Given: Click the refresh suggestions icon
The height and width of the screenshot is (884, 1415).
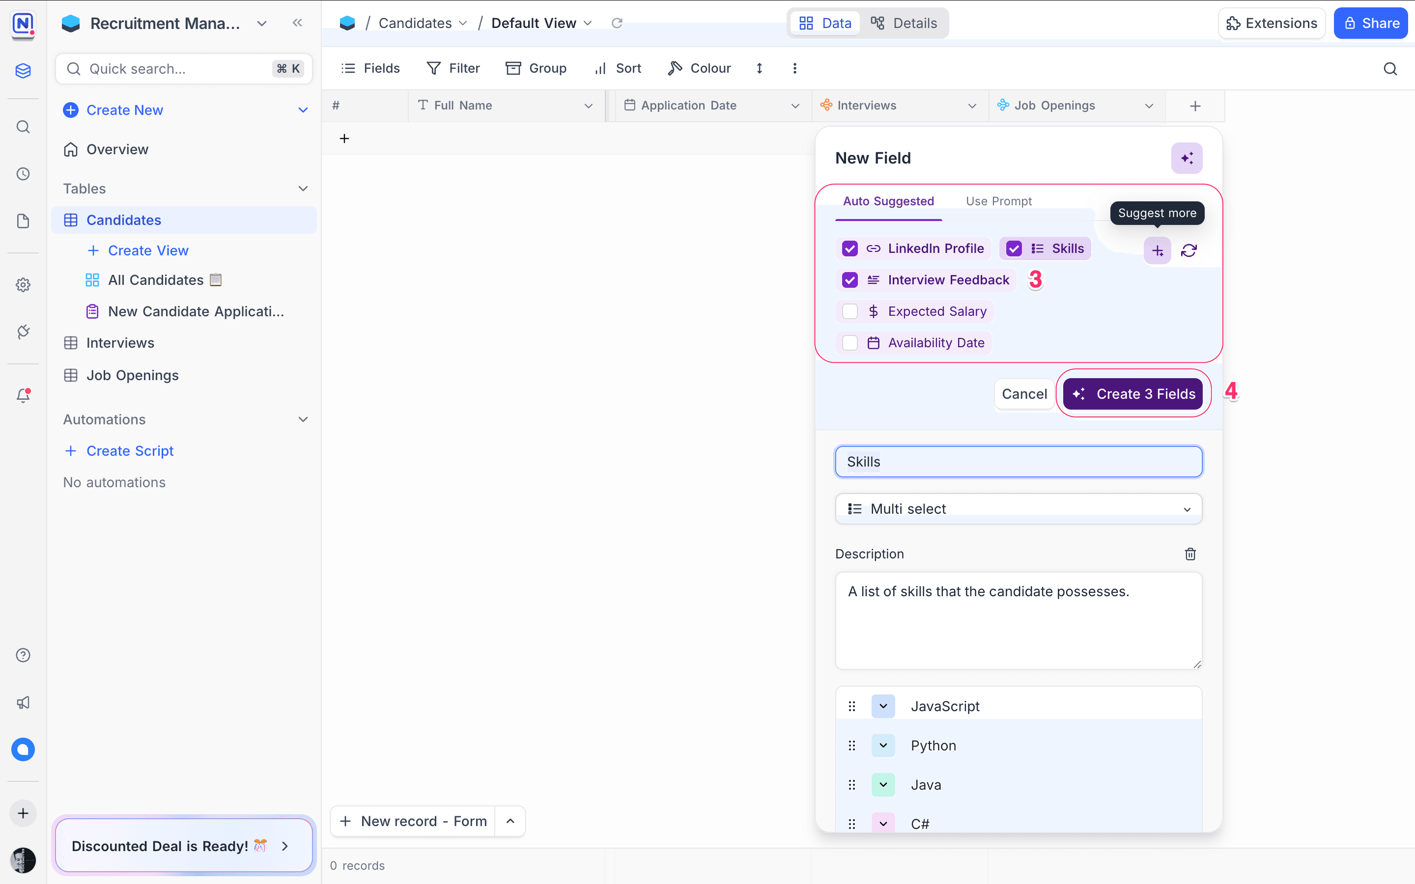Looking at the screenshot, I should pyautogui.click(x=1189, y=251).
